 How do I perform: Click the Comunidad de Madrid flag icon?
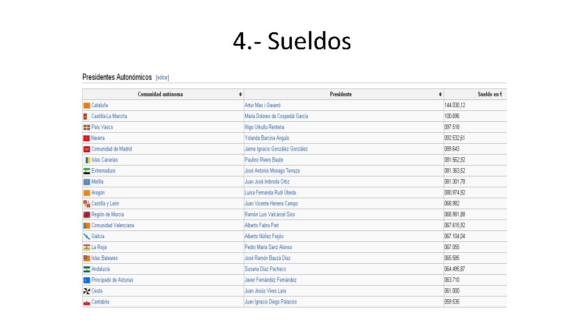click(87, 149)
